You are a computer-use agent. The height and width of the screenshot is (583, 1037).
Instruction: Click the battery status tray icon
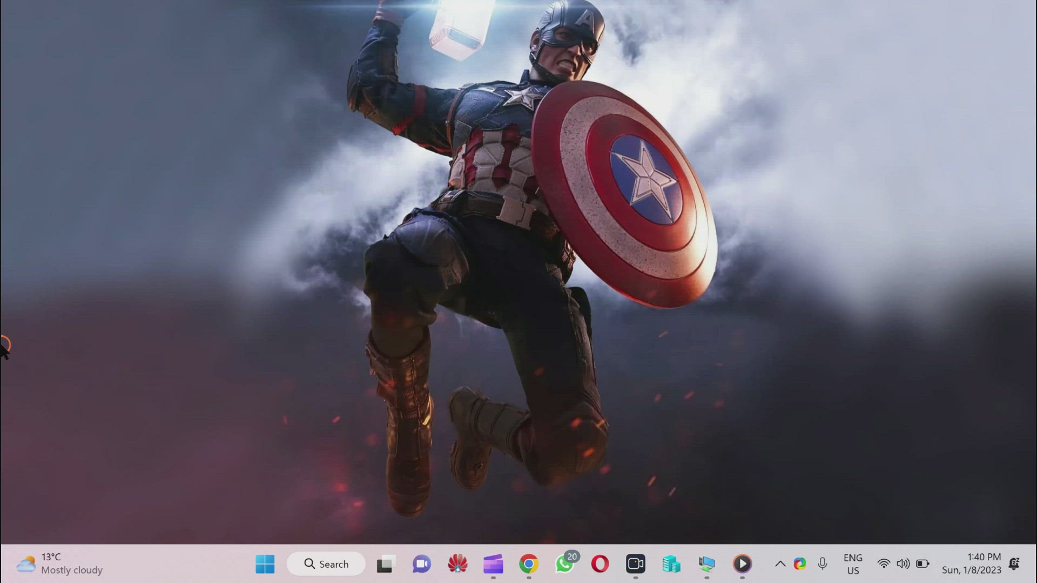[922, 564]
